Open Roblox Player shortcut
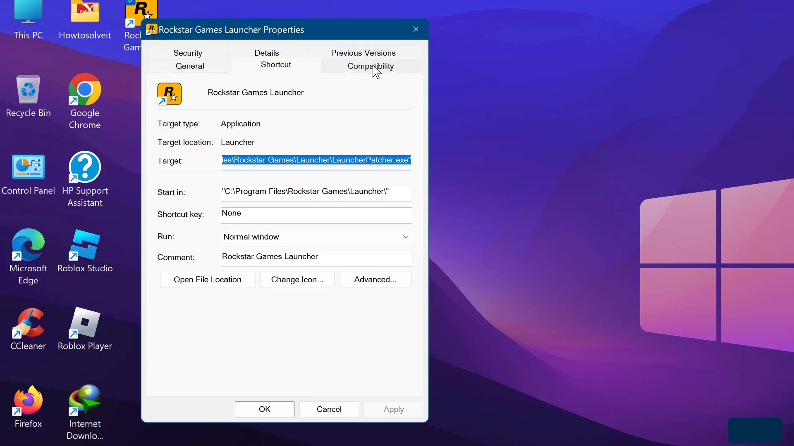The height and width of the screenshot is (446, 794). 85,329
